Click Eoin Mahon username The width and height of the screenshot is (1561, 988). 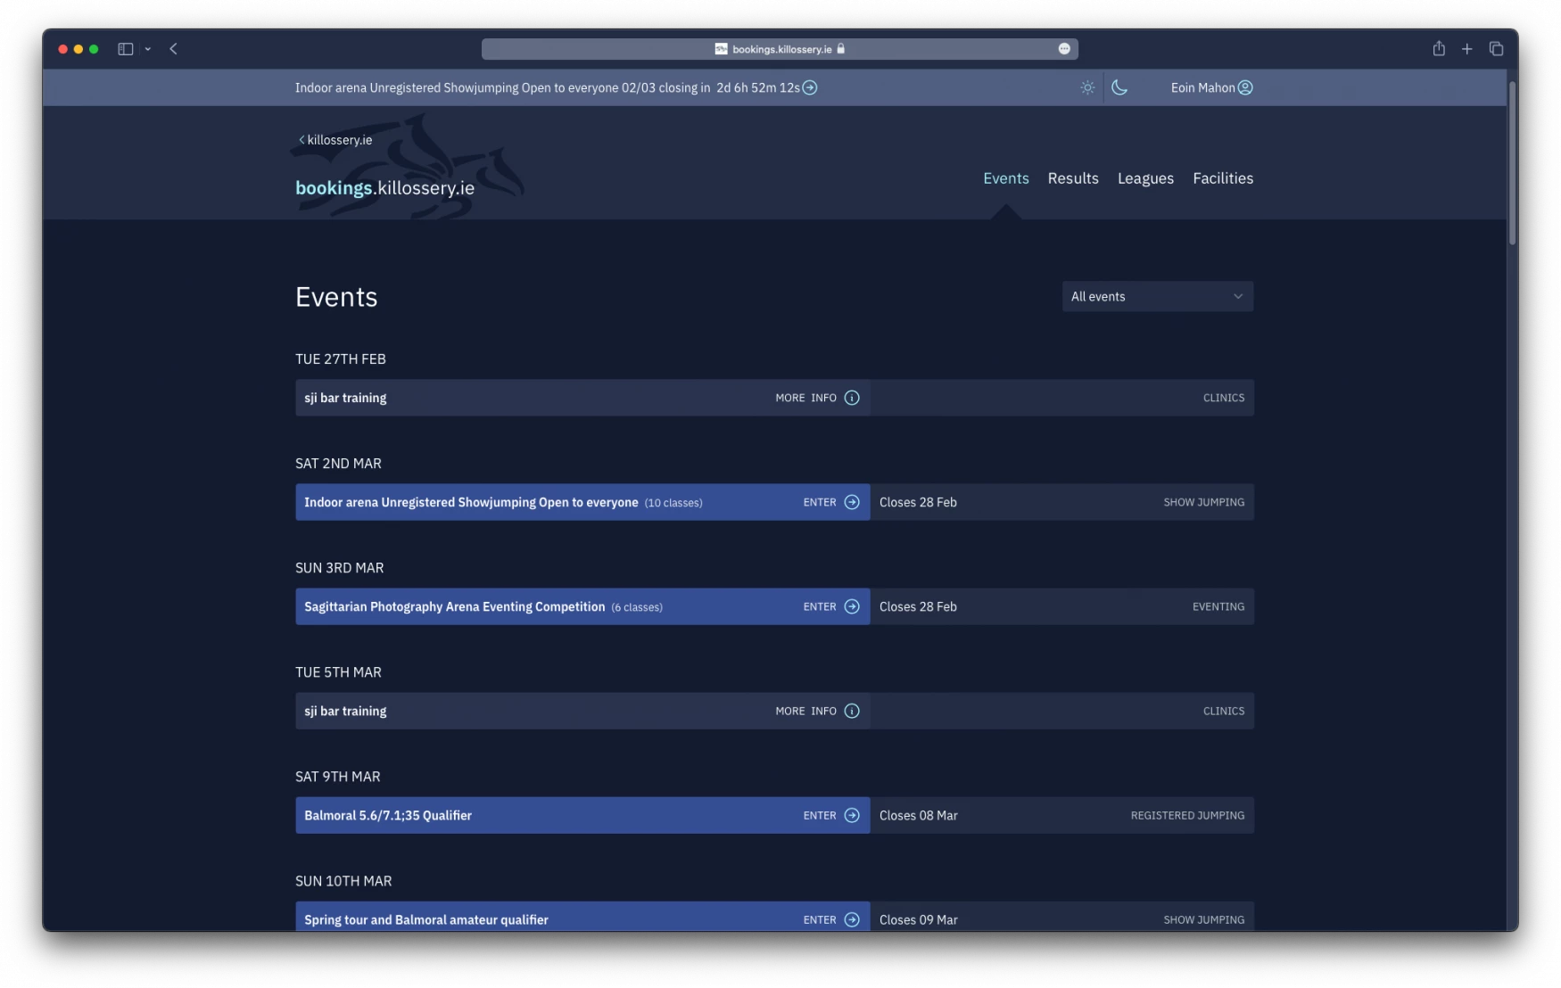point(1202,87)
